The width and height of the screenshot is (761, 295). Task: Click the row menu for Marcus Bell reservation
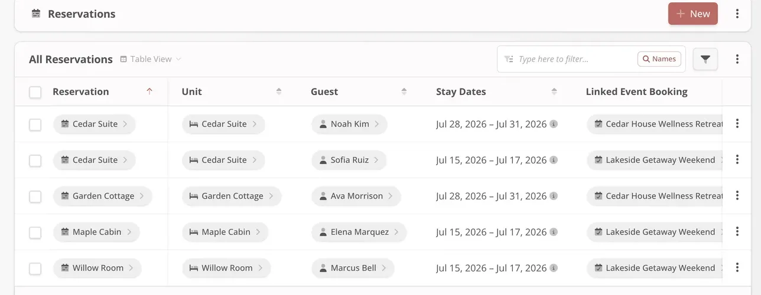pyautogui.click(x=737, y=268)
